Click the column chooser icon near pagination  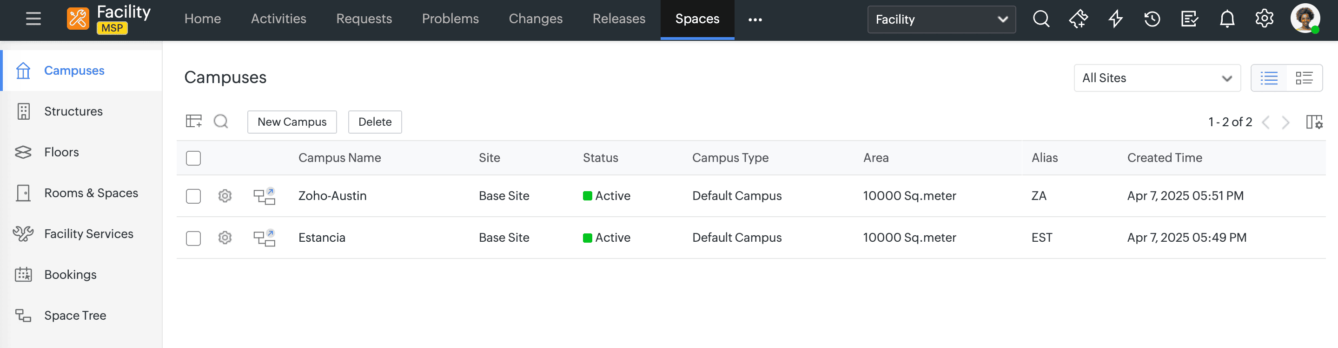point(1314,122)
